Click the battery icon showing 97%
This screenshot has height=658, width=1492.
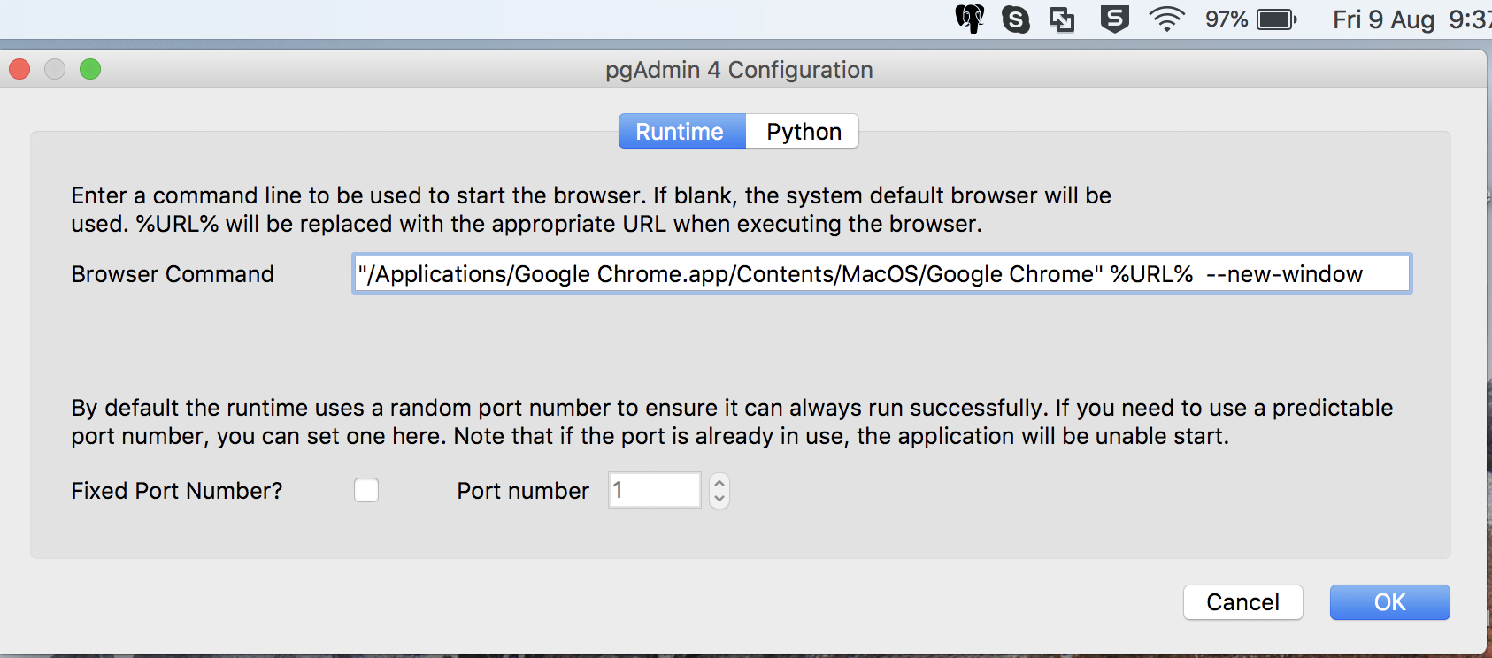tap(1276, 19)
